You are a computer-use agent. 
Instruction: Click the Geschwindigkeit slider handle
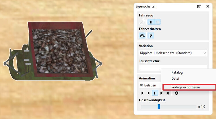159,106
